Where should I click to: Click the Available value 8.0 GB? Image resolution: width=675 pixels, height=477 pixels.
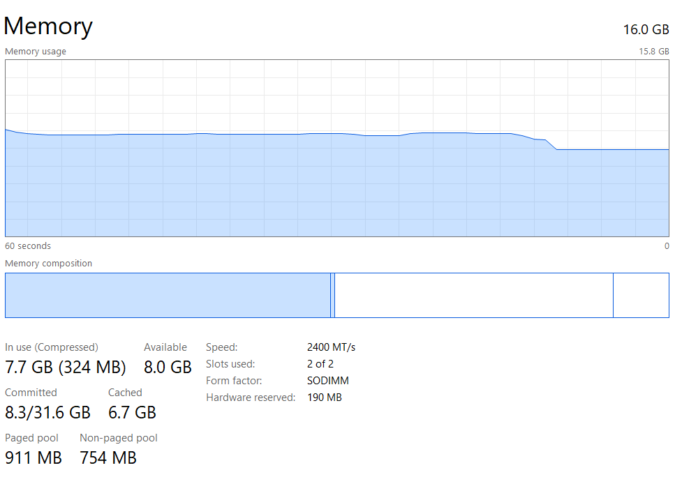[x=168, y=367]
